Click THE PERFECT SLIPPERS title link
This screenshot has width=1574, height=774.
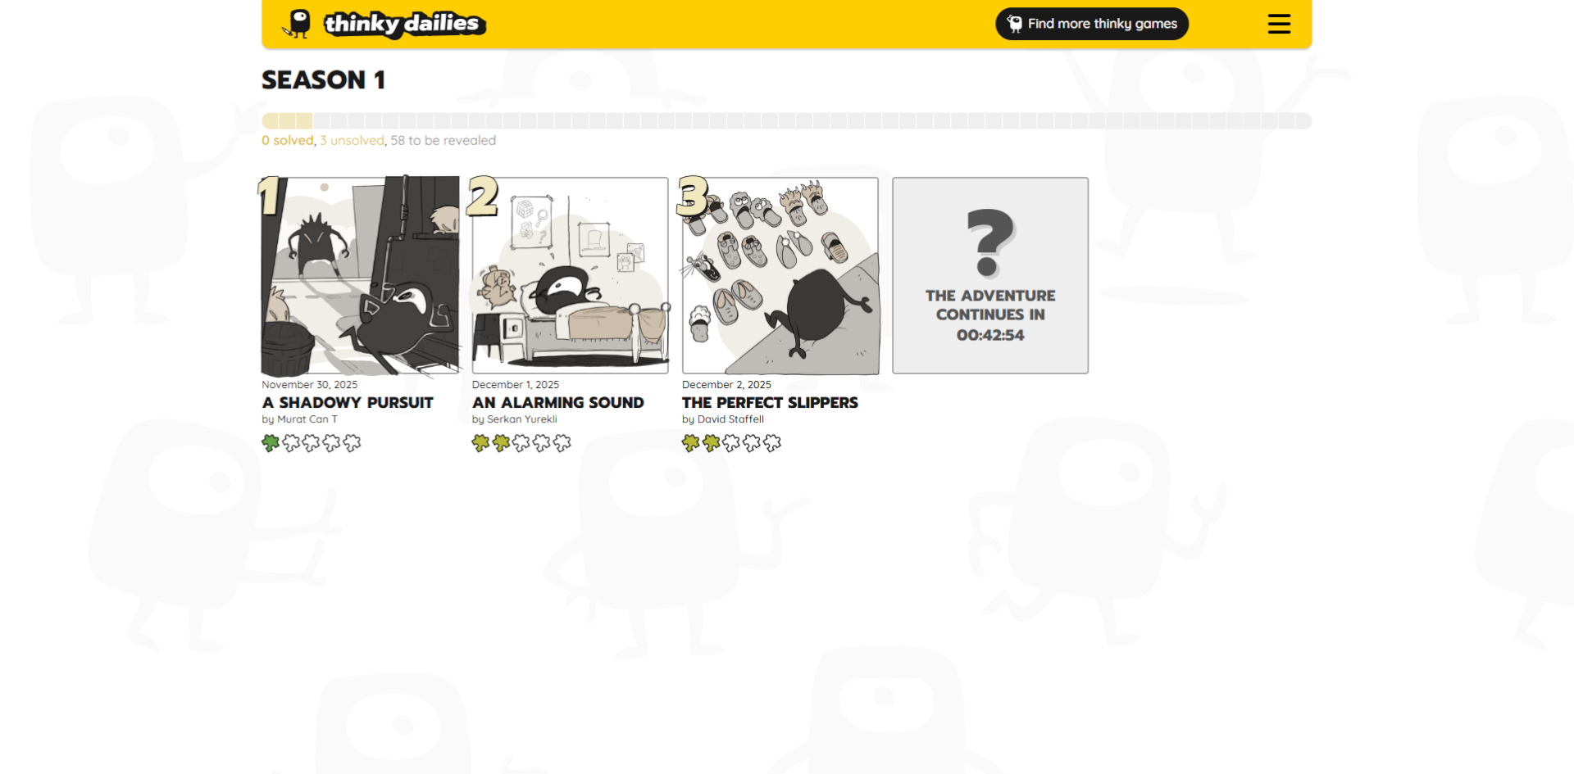tap(770, 402)
